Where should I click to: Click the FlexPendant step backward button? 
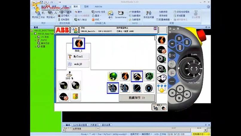tap(173, 93)
